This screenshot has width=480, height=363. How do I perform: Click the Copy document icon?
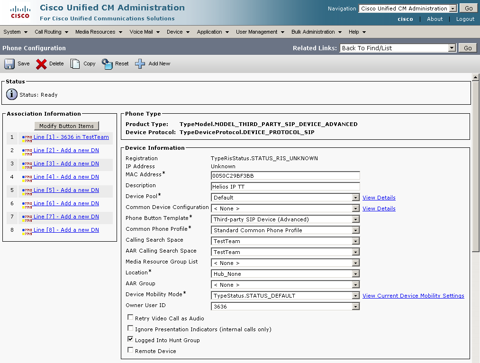point(75,64)
